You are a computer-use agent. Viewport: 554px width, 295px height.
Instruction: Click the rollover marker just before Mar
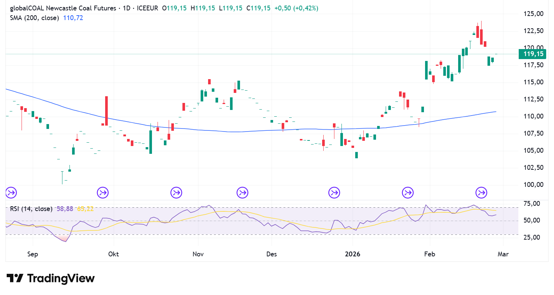482,192
